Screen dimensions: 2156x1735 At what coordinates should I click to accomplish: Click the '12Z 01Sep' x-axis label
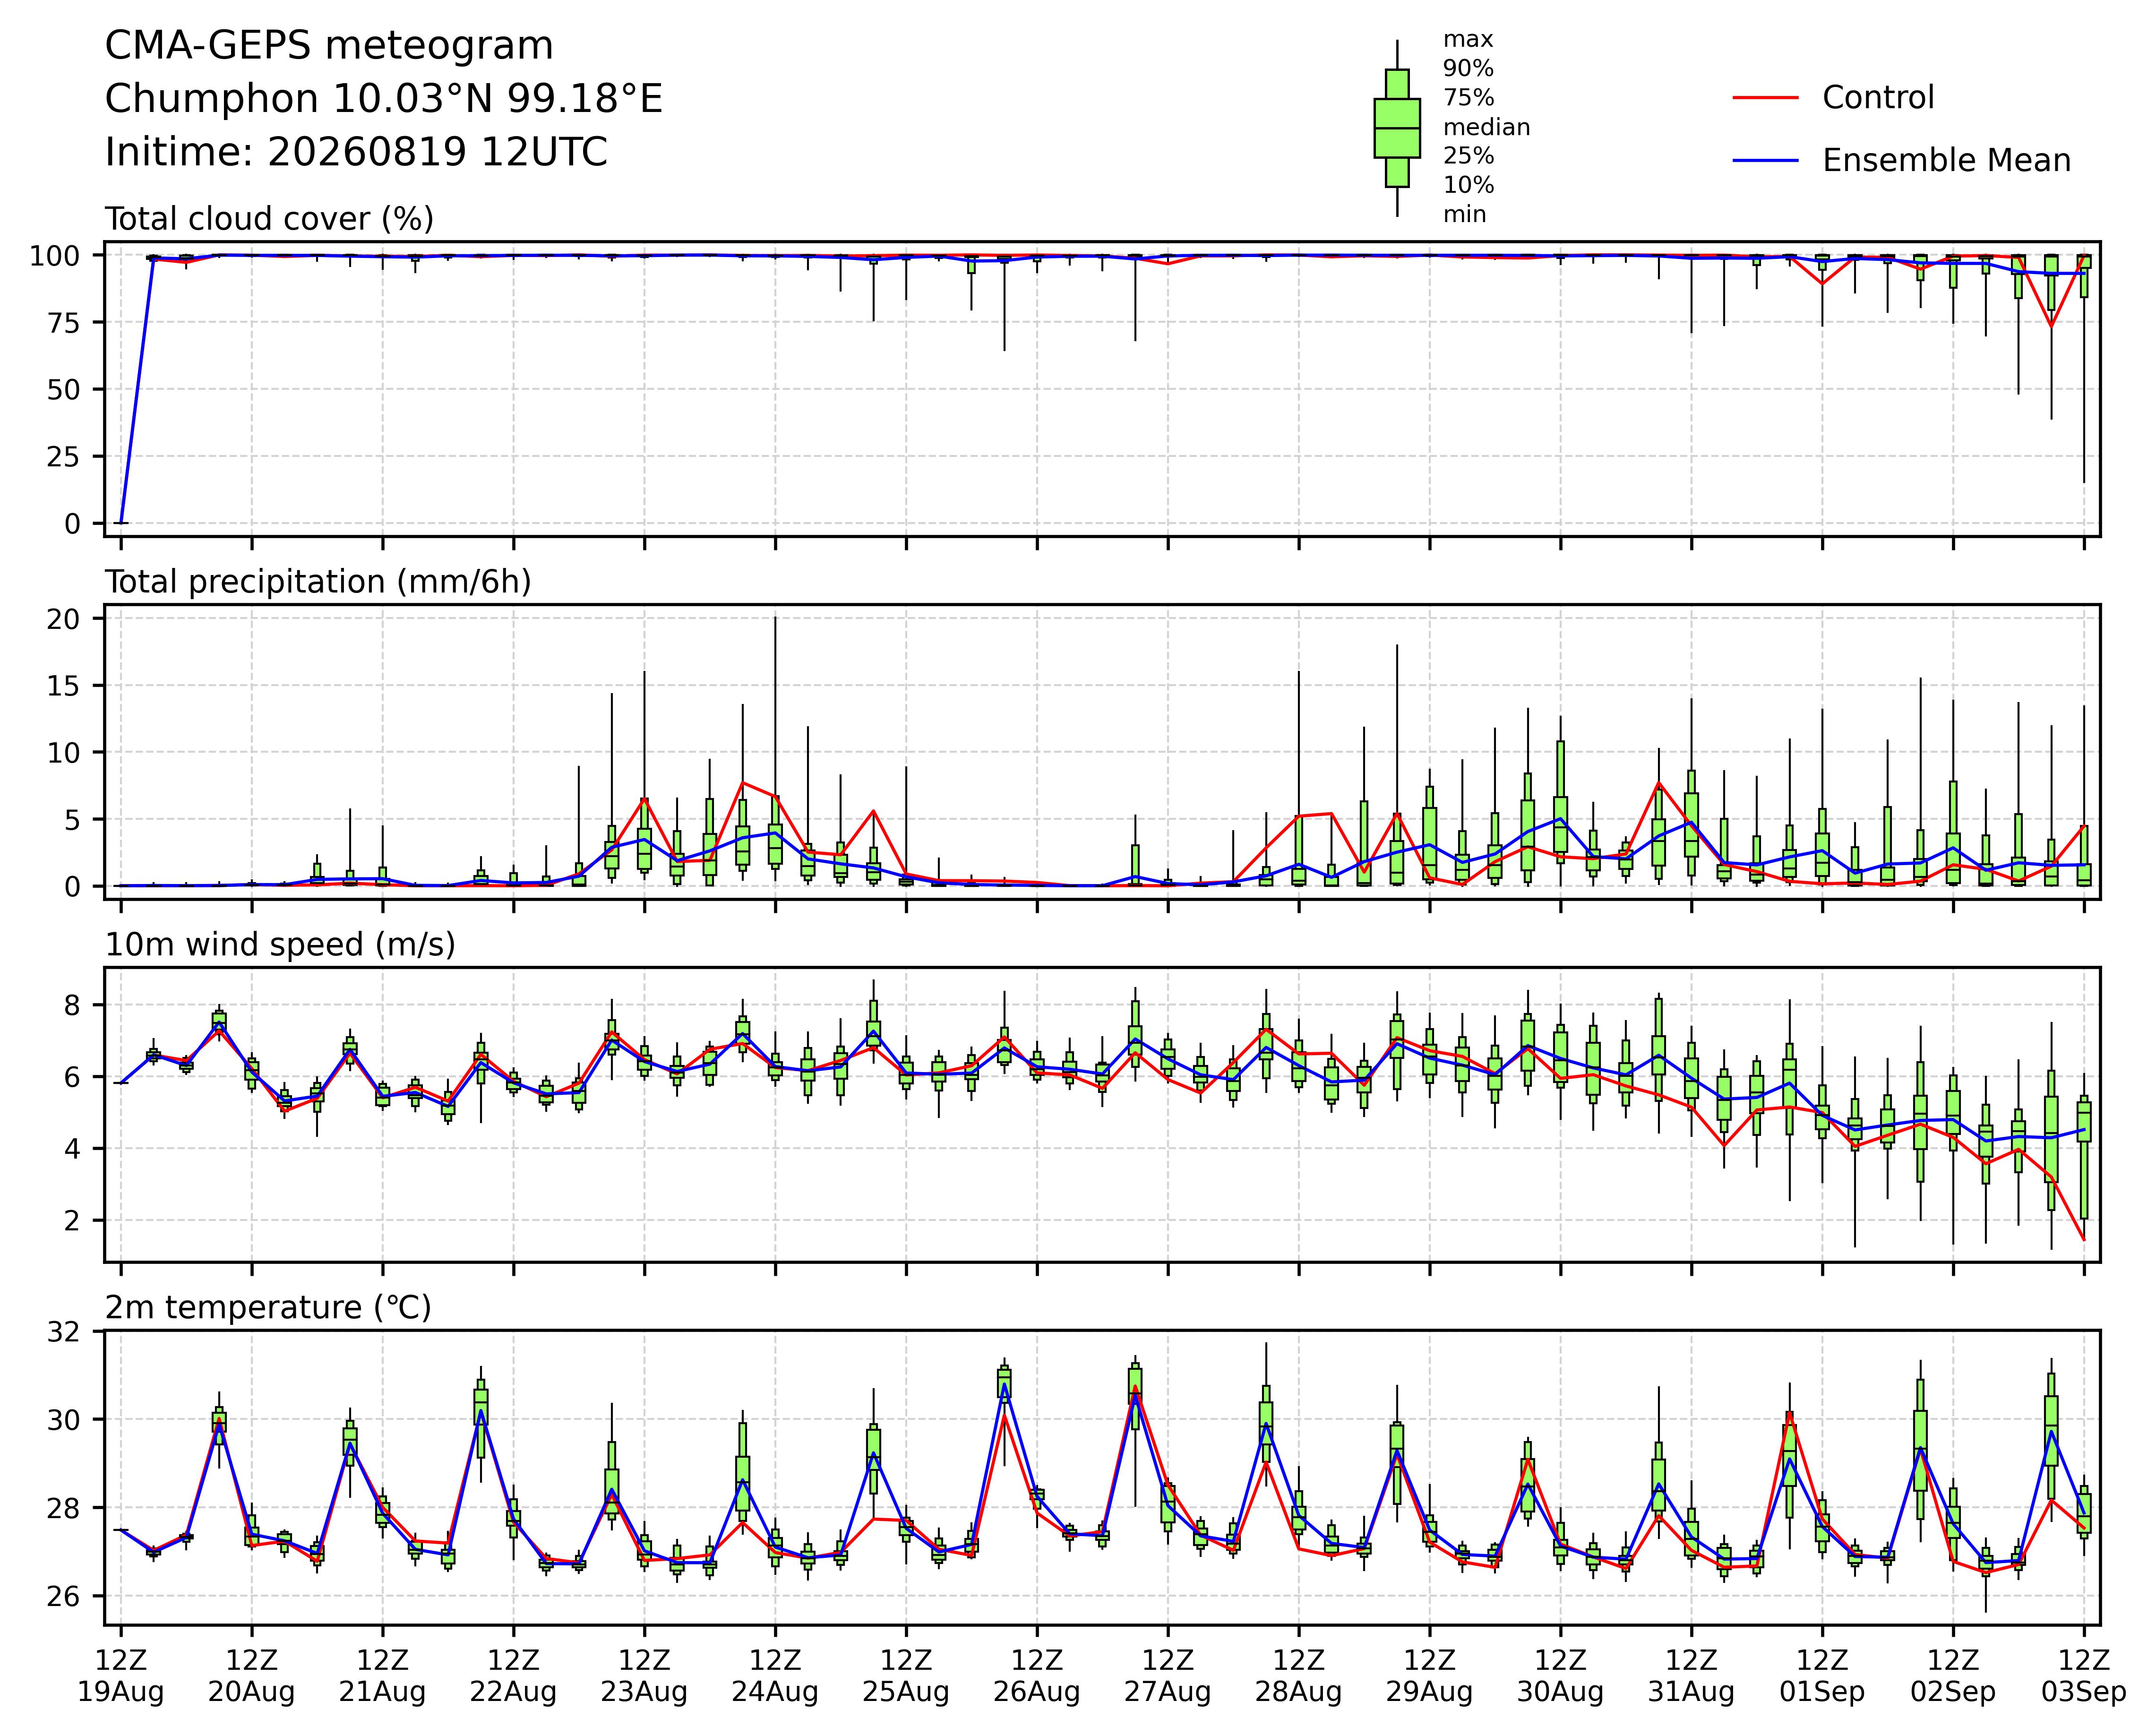[1822, 1675]
